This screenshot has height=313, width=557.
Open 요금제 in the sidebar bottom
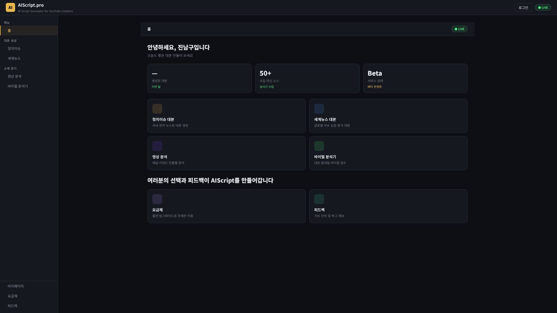(29, 296)
